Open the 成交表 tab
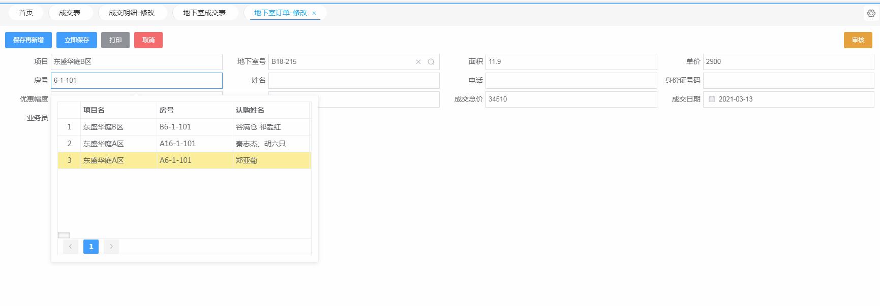 coord(70,13)
